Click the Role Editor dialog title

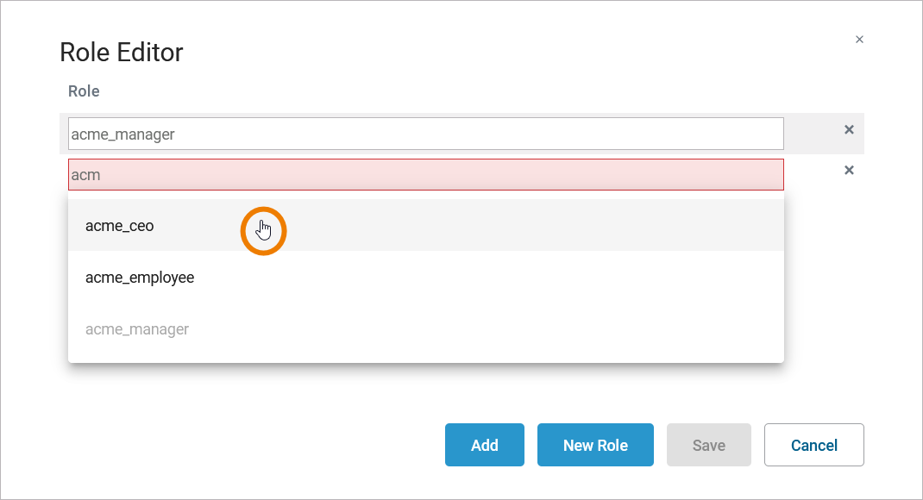coord(122,53)
